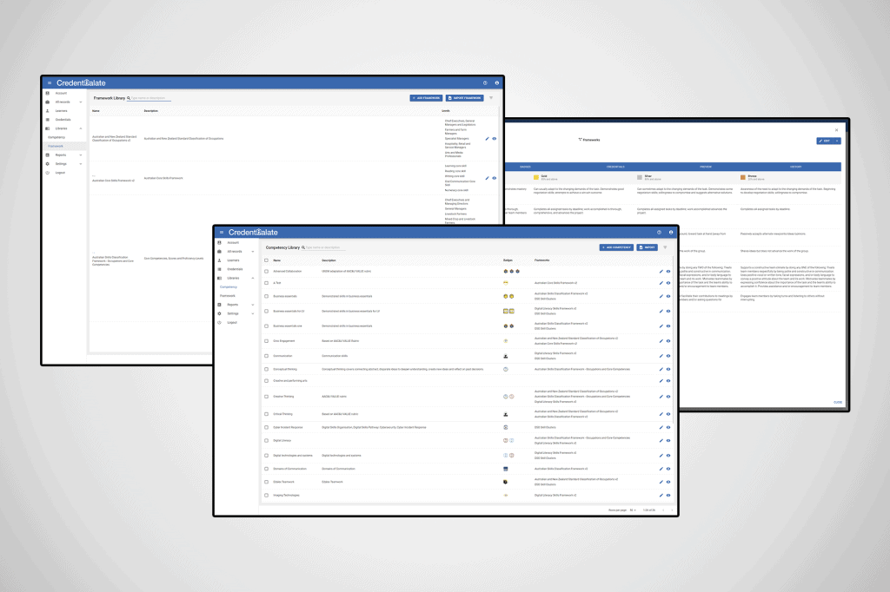890x592 pixels.
Task: Focus Framework Library search field
Action: tap(151, 98)
